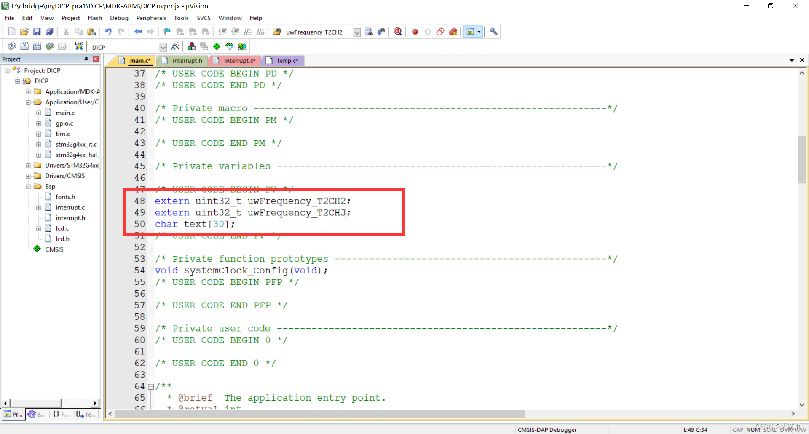The image size is (809, 434).
Task: Disable all breakpoints
Action: (x=440, y=31)
